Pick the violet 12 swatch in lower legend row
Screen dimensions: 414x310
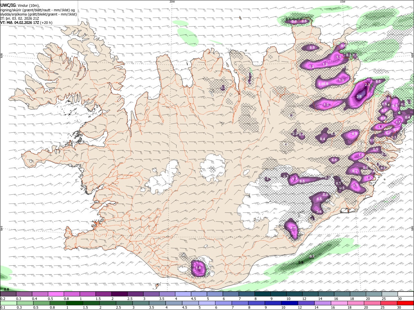(x=306, y=303)
